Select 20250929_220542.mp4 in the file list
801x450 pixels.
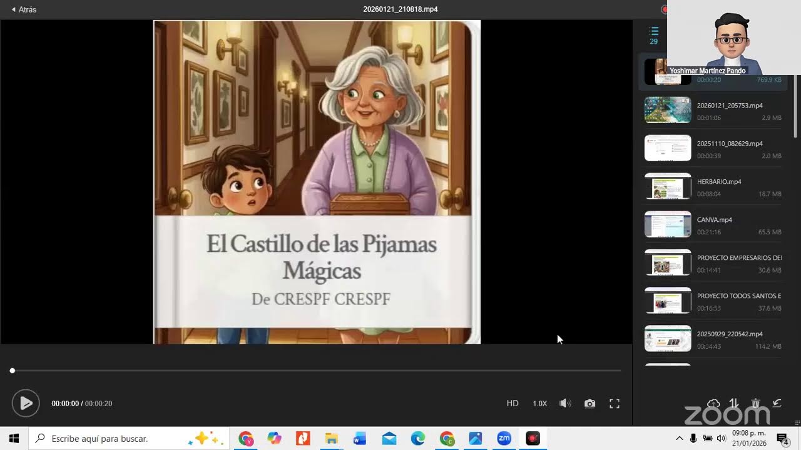[x=713, y=339]
